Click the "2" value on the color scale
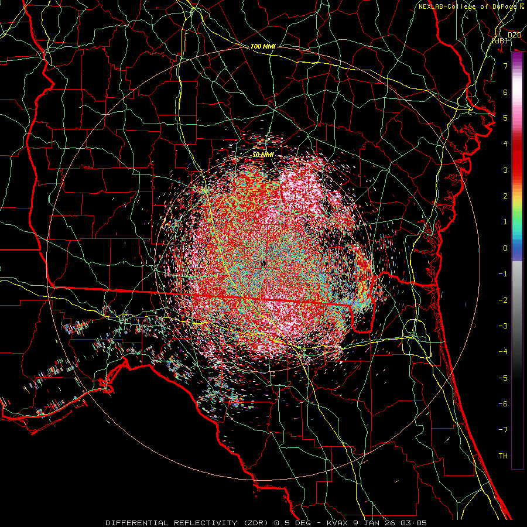 (505, 196)
